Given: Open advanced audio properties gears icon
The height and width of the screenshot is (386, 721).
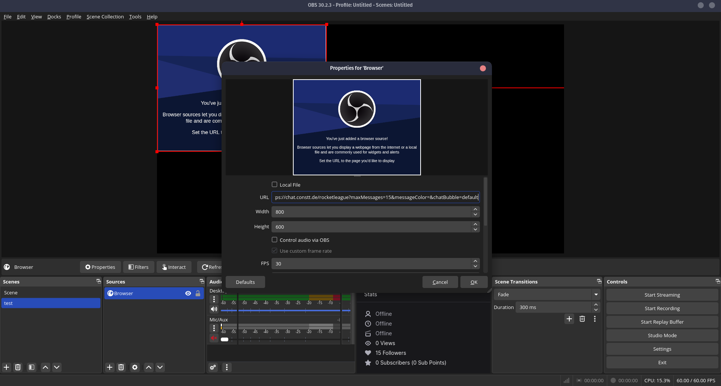Looking at the screenshot, I should pyautogui.click(x=213, y=367).
